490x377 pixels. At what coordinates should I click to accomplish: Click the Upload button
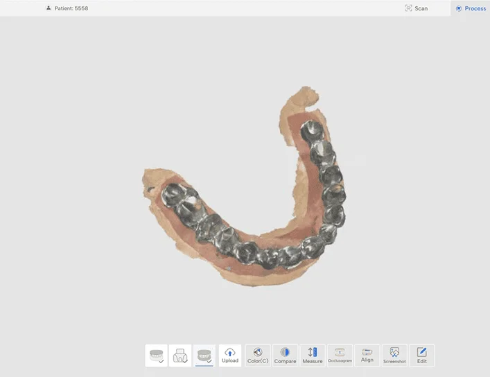click(230, 356)
